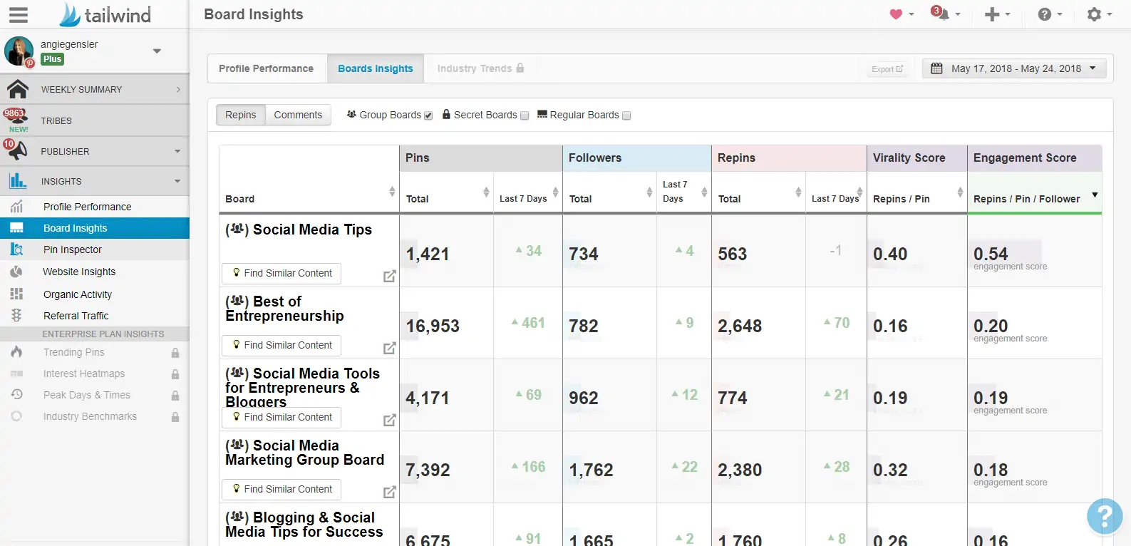This screenshot has height=546, width=1131.
Task: Click the plus add icon in header
Action: coord(992,14)
